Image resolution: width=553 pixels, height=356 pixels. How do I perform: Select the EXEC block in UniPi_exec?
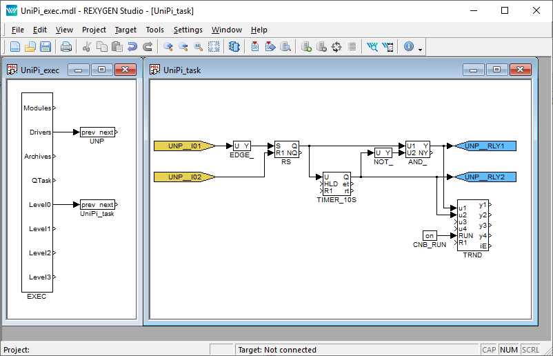pyautogui.click(x=37, y=192)
